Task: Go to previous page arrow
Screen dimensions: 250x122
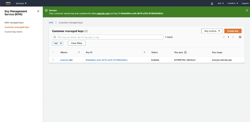Action: pos(224,37)
